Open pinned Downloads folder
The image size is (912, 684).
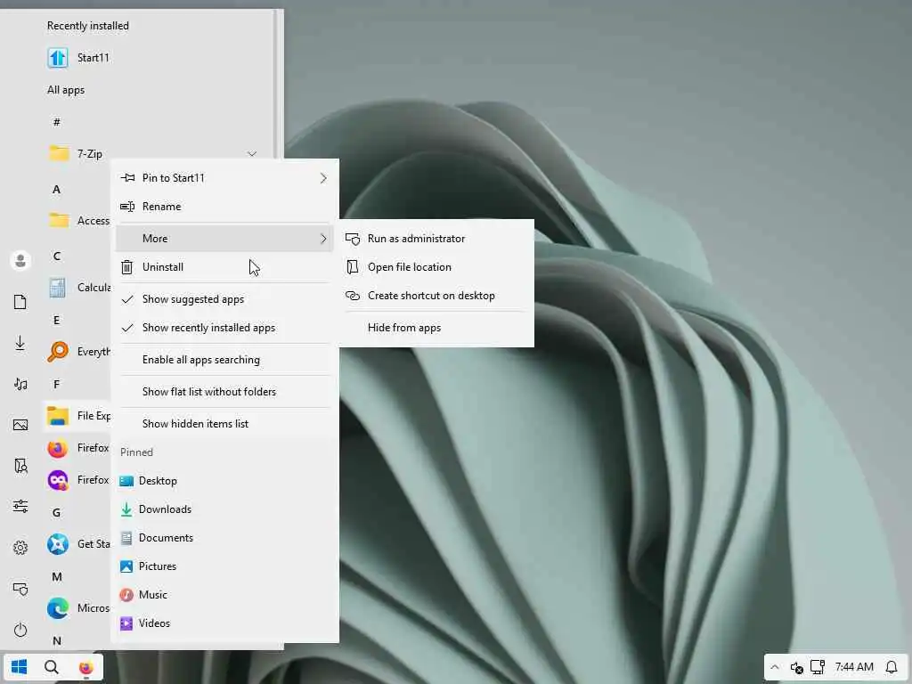(x=224, y=509)
